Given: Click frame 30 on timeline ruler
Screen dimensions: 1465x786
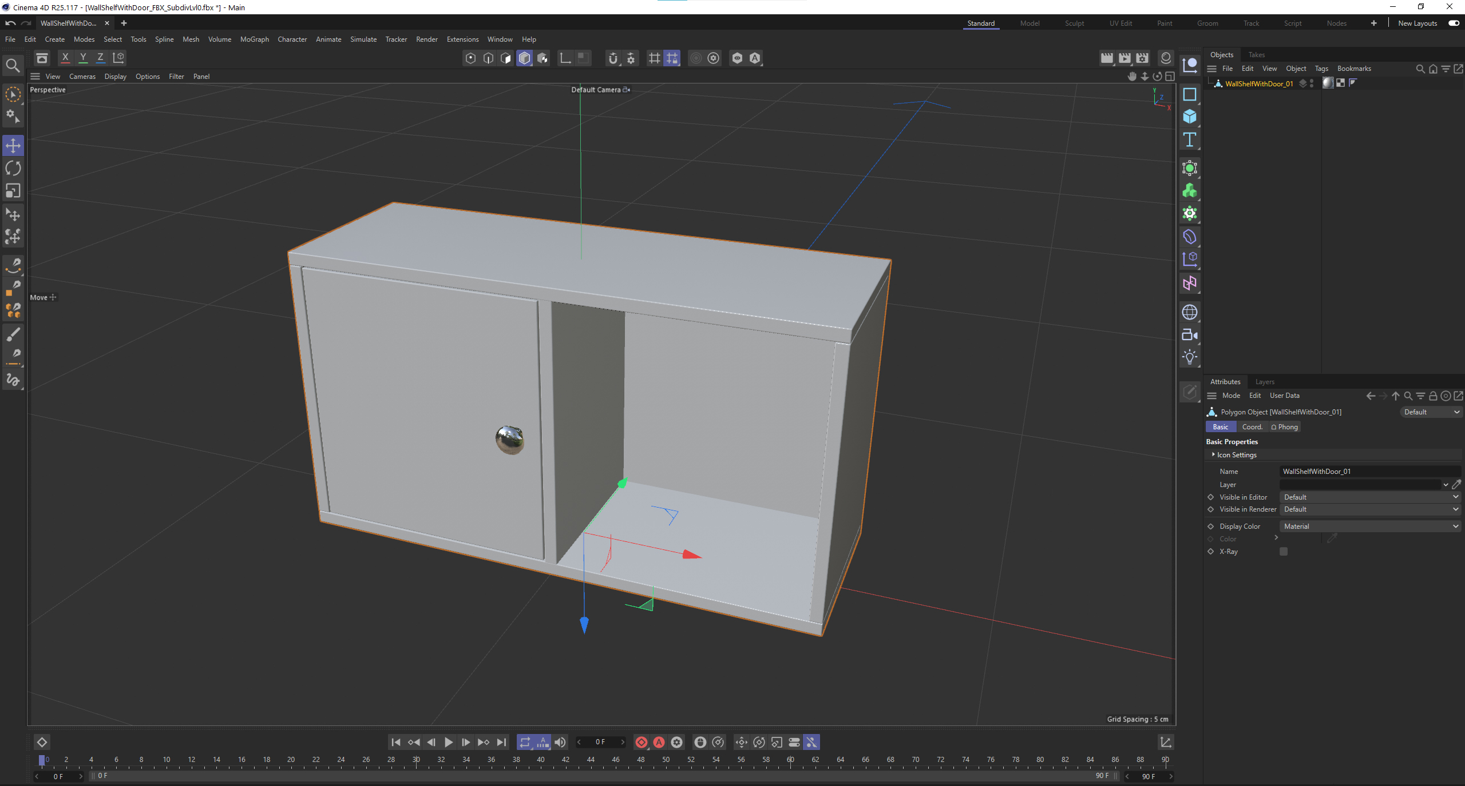Looking at the screenshot, I should coord(416,760).
